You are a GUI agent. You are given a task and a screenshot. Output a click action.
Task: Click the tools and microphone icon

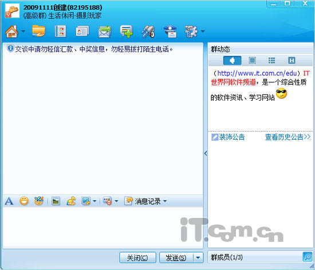click(148, 31)
